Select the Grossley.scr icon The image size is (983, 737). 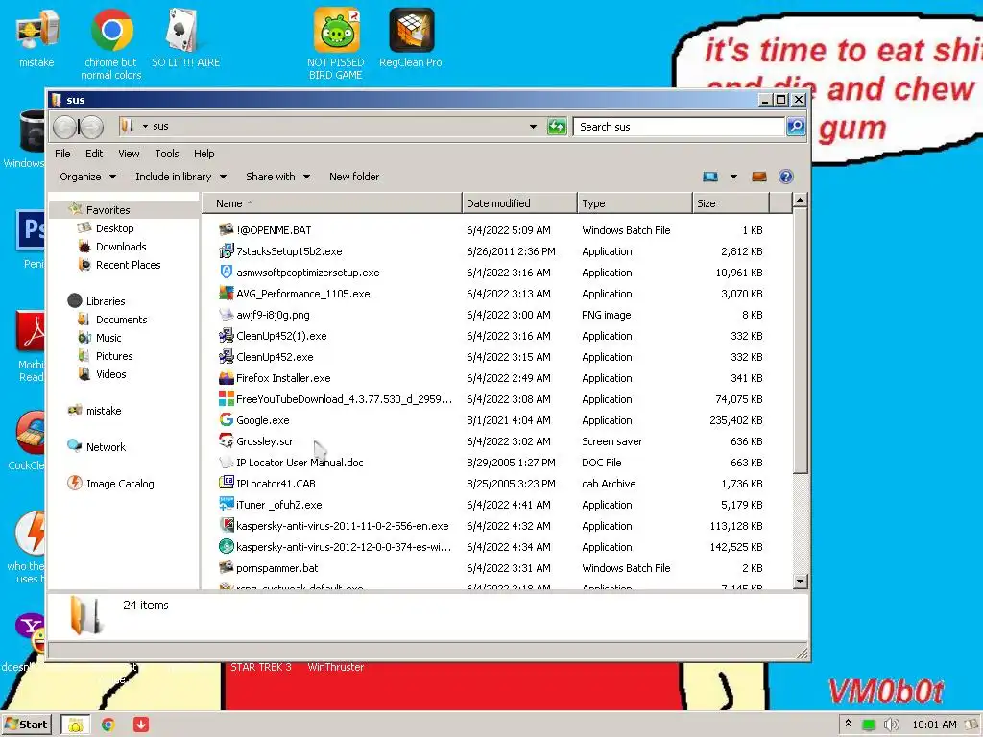pos(226,440)
